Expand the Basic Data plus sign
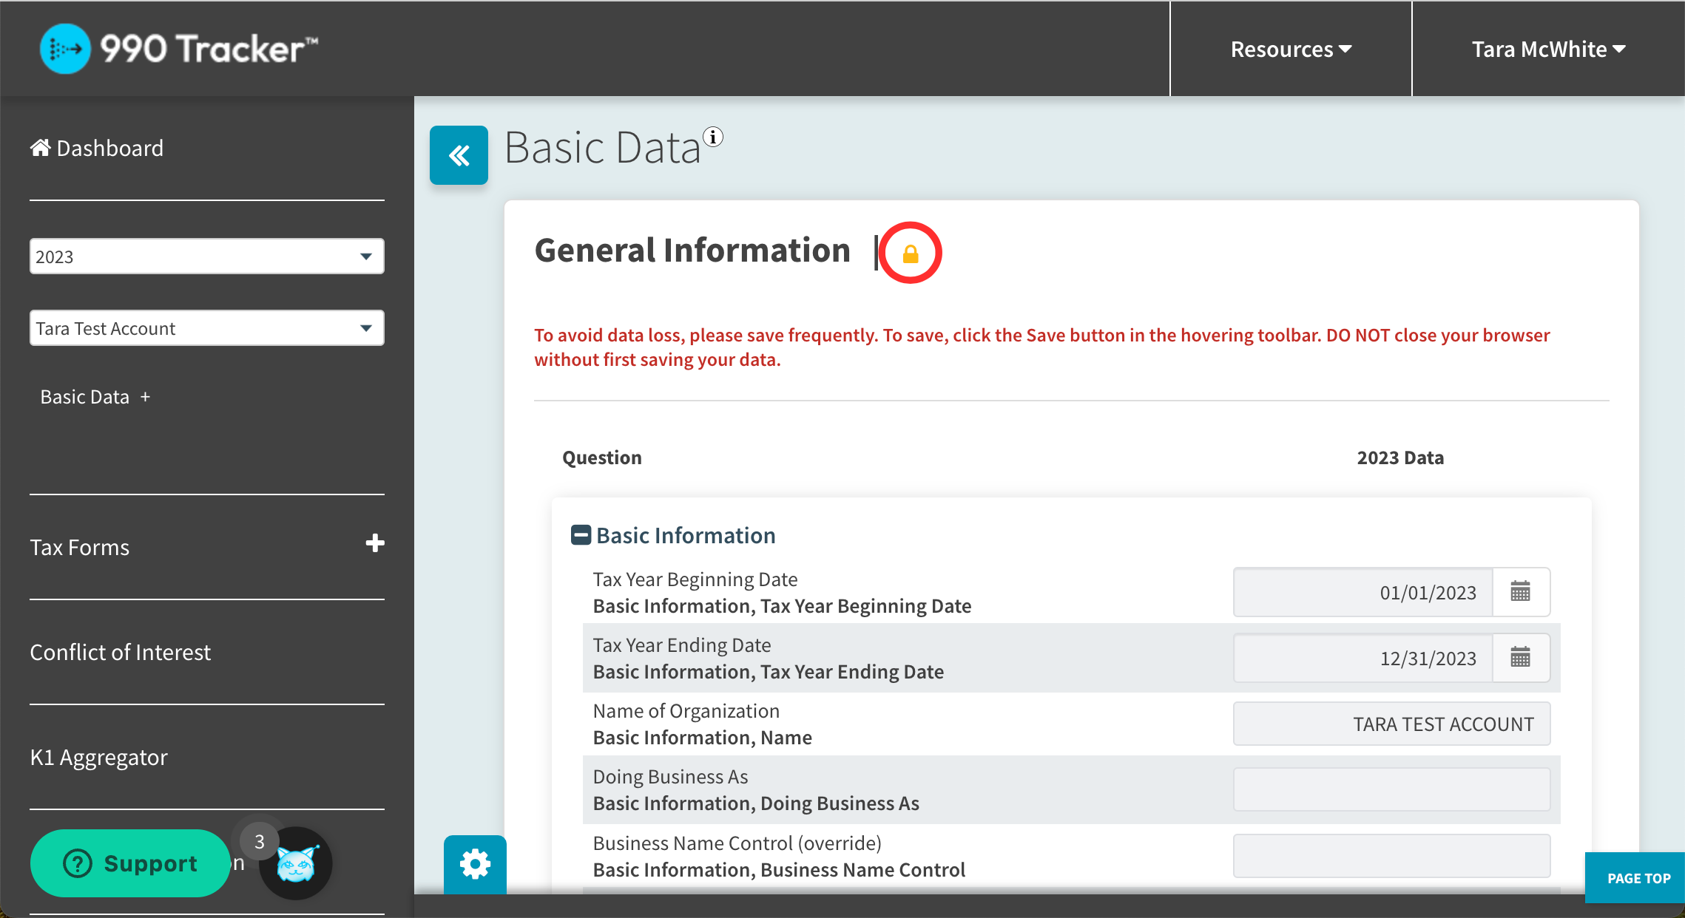The height and width of the screenshot is (918, 1685). (145, 397)
